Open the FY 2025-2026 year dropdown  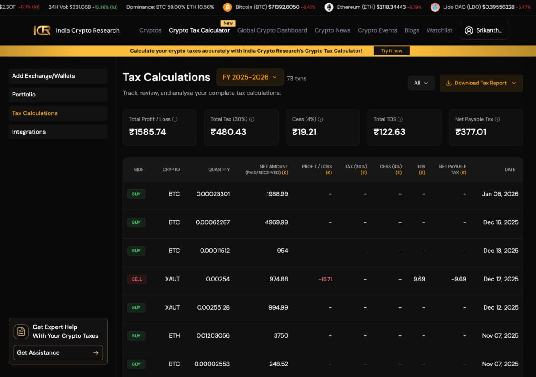[x=250, y=77]
